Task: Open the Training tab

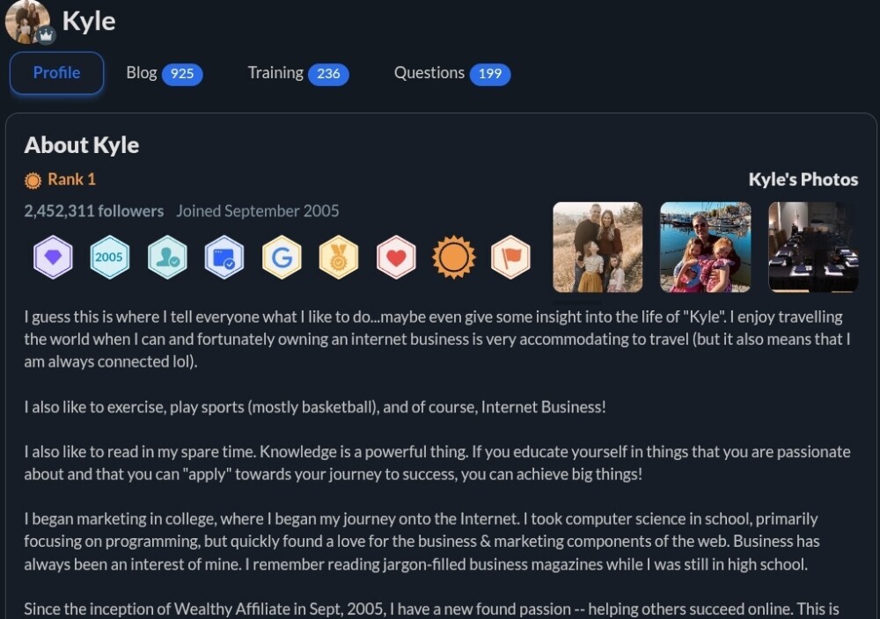Action: [275, 73]
